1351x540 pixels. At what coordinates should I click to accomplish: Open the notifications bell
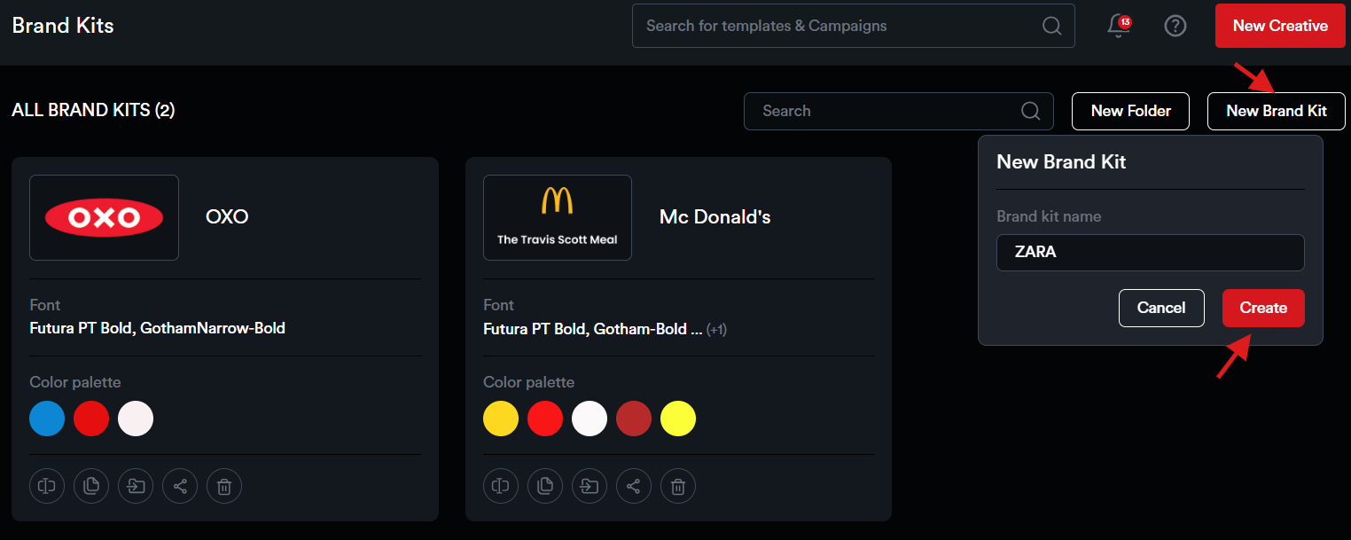coord(1119,26)
